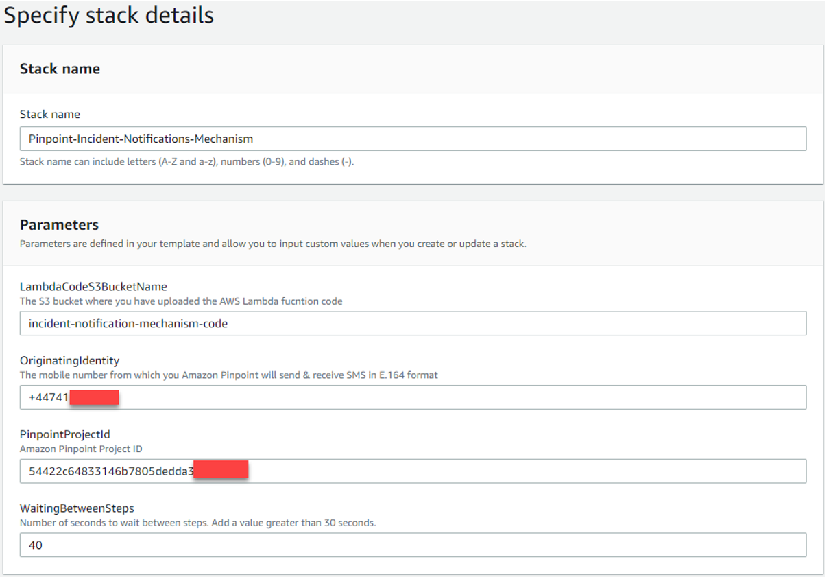831x577 pixels.
Task: Click the 'Amazon Pinpoint Project ID' description
Action: click(x=80, y=449)
